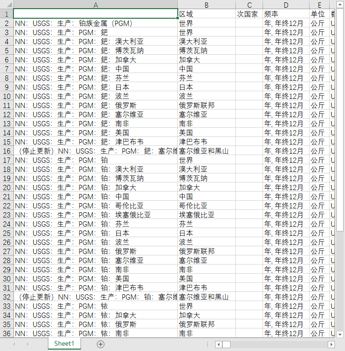Select cell 'NN: USGS: 生产: 铂族金属 (PGM)'
Viewport: 345px width, 351px height.
(x=96, y=23)
